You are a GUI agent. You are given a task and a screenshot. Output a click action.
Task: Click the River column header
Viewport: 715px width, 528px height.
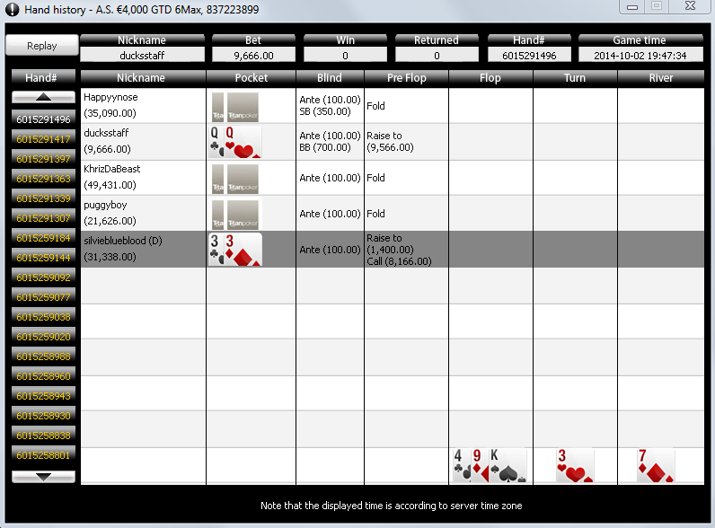click(661, 78)
